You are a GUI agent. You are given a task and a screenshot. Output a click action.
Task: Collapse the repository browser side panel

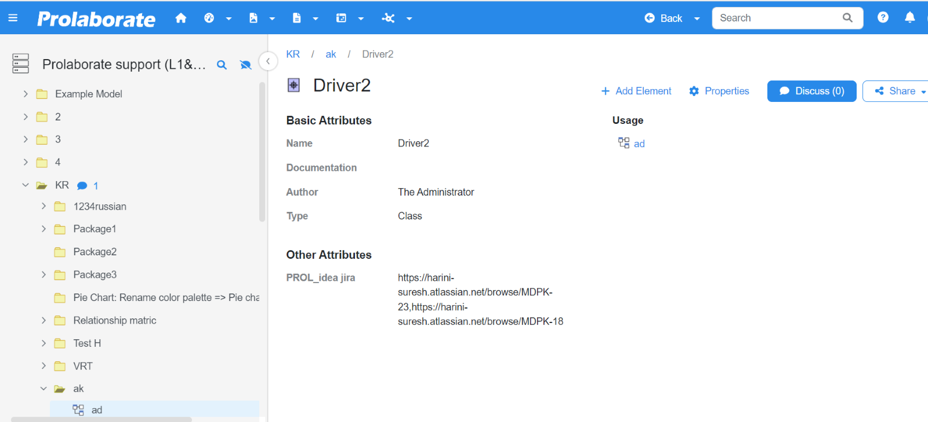point(268,61)
